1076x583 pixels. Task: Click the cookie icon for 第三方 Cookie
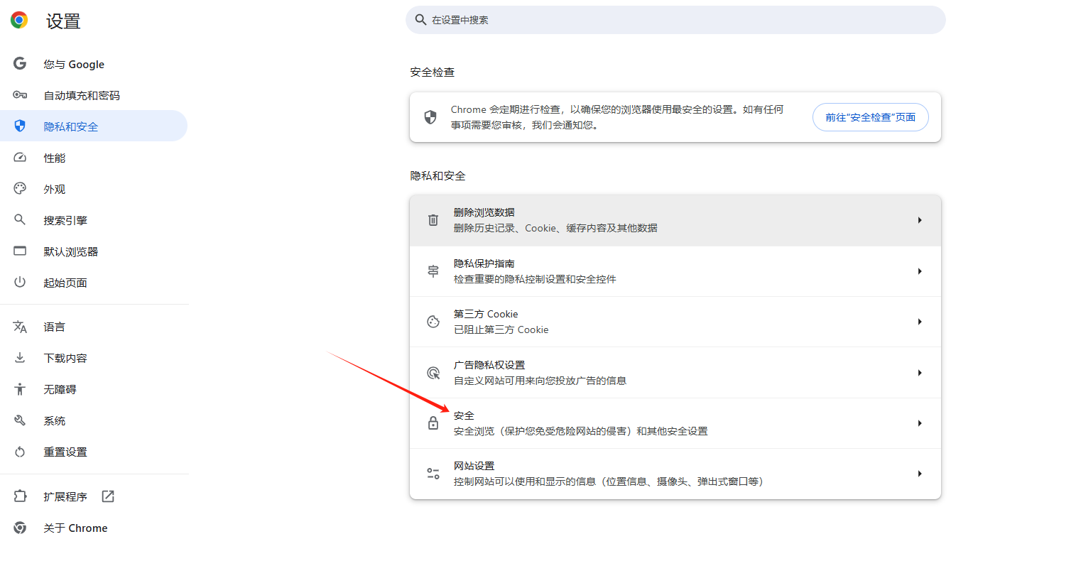(x=433, y=322)
